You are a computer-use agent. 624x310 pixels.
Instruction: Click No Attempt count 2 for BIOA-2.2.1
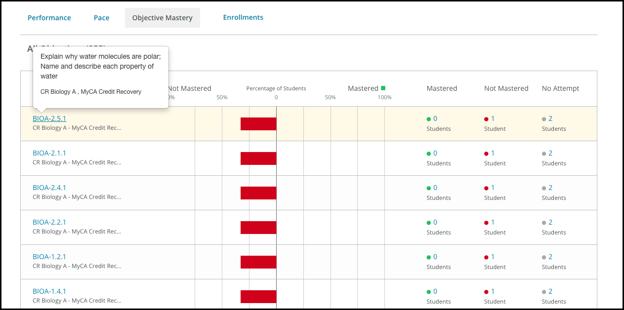point(550,222)
